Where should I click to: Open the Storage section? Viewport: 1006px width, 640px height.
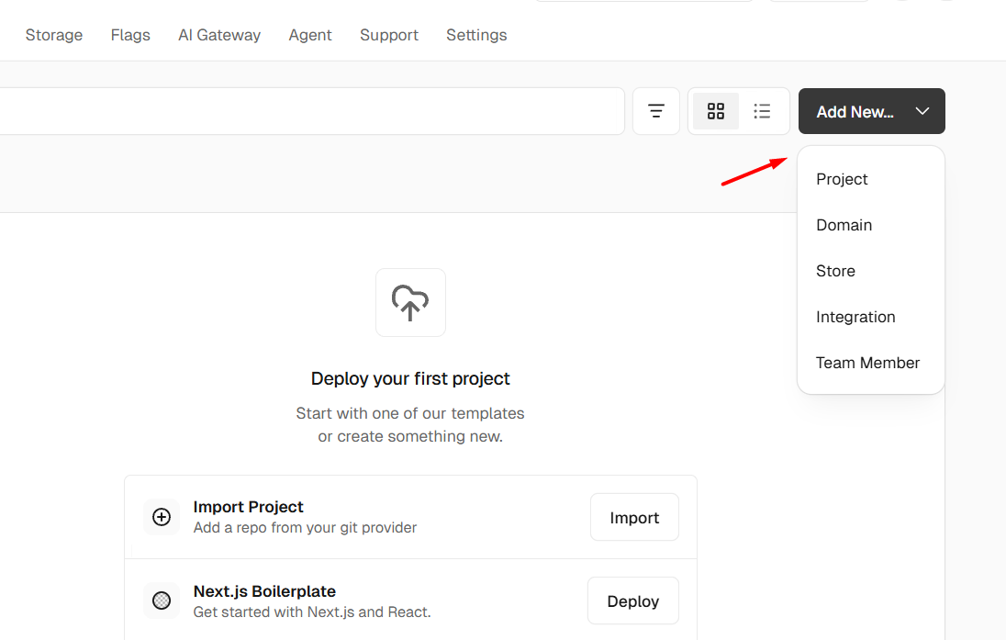[x=53, y=35]
